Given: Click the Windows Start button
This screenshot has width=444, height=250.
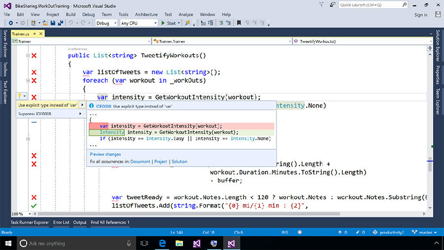Looking at the screenshot, I should coord(8,243).
